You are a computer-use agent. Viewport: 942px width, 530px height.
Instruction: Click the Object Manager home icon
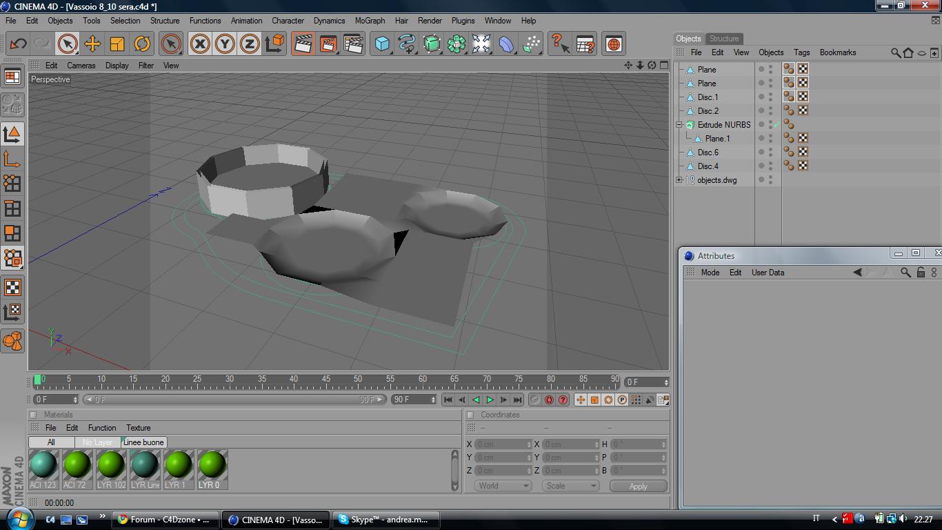[908, 52]
